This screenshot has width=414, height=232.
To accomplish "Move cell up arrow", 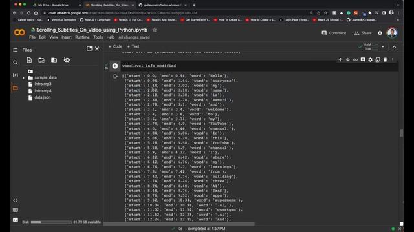I will (340, 60).
